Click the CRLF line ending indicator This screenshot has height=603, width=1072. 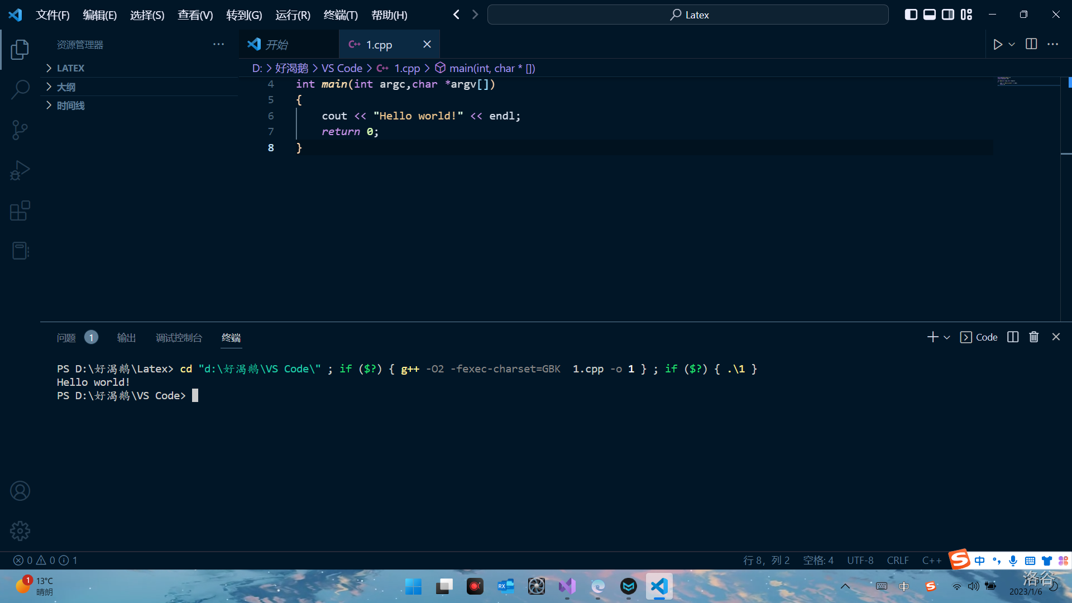click(897, 560)
